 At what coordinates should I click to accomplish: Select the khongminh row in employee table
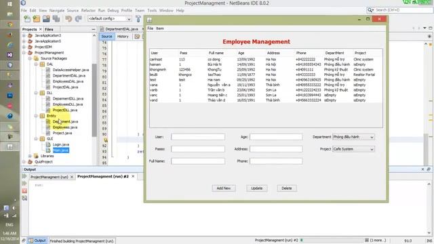(x=266, y=70)
